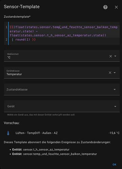The image size is (122, 169).
Task: Click the Sensor-Template dialog title
Action: (x=22, y=7)
